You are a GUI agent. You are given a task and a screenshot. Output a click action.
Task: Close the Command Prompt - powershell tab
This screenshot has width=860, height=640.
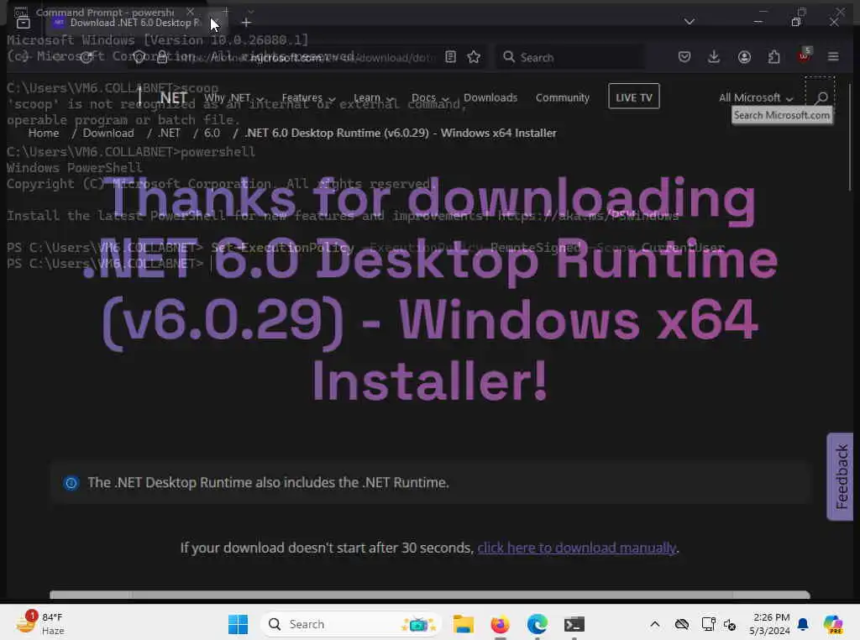click(x=190, y=11)
